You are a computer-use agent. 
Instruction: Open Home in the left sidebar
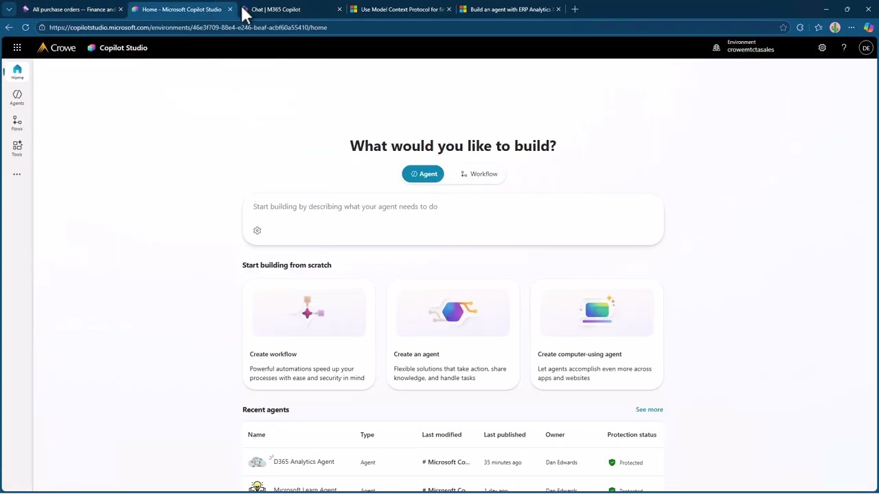[17, 72]
